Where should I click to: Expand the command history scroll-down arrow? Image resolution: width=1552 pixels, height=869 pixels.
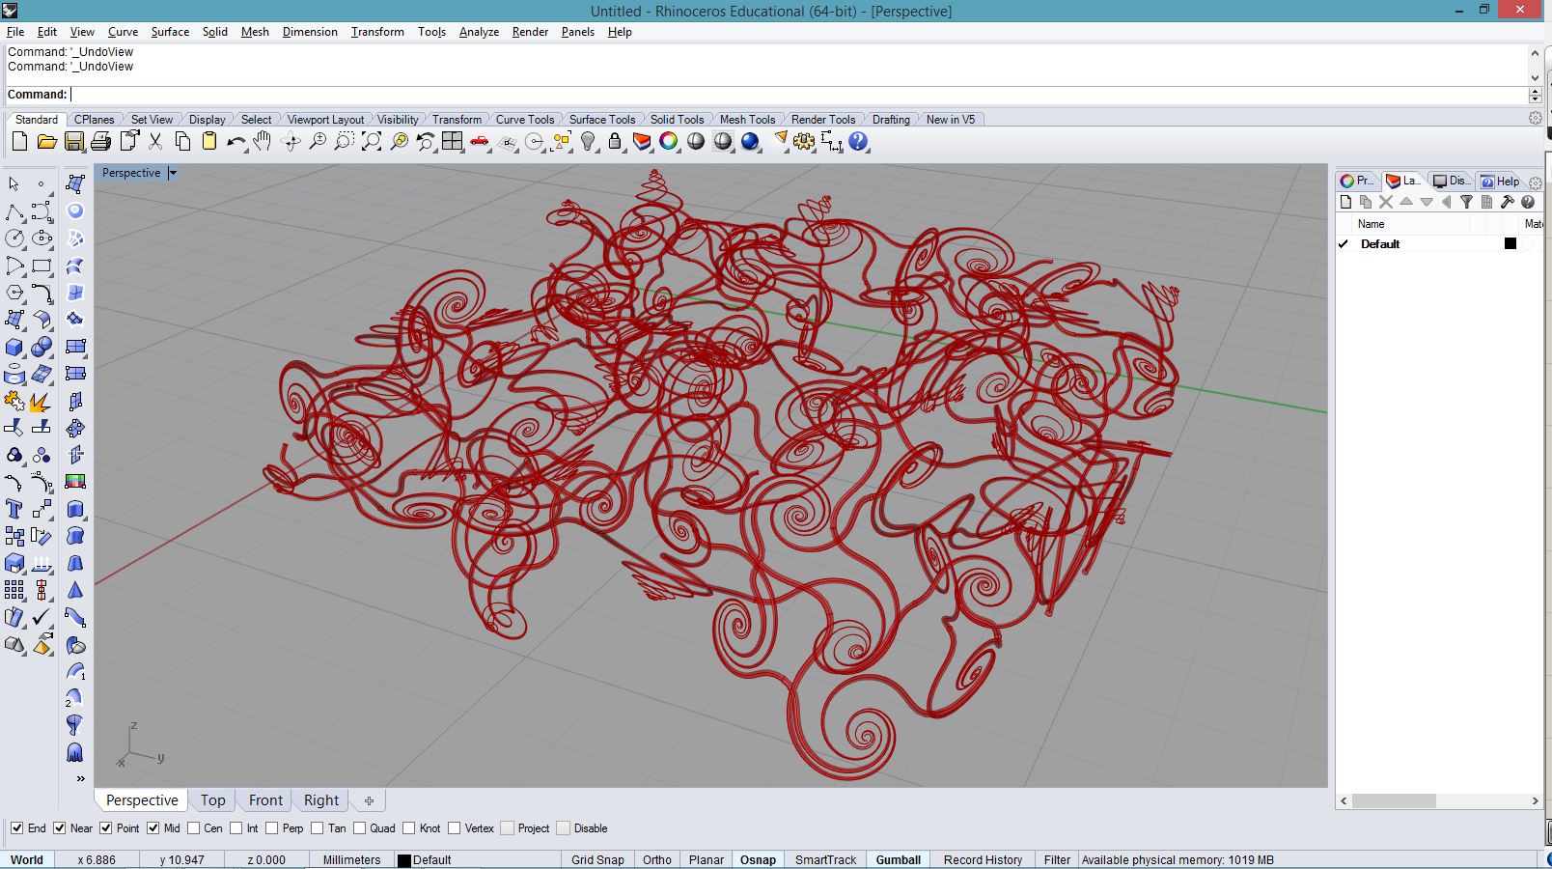coord(1535,77)
